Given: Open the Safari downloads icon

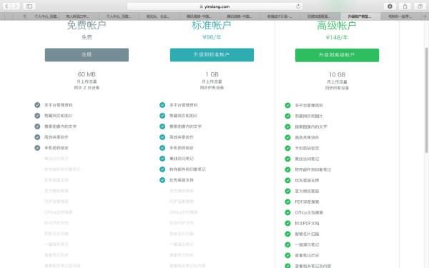Looking at the screenshot, I should [390, 6].
